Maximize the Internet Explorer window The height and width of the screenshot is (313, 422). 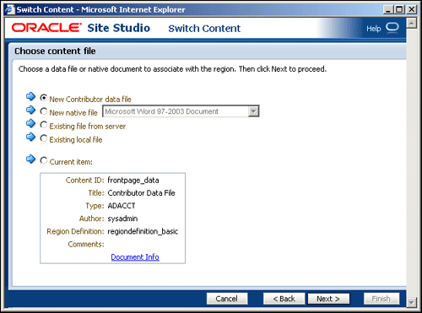tap(399, 10)
